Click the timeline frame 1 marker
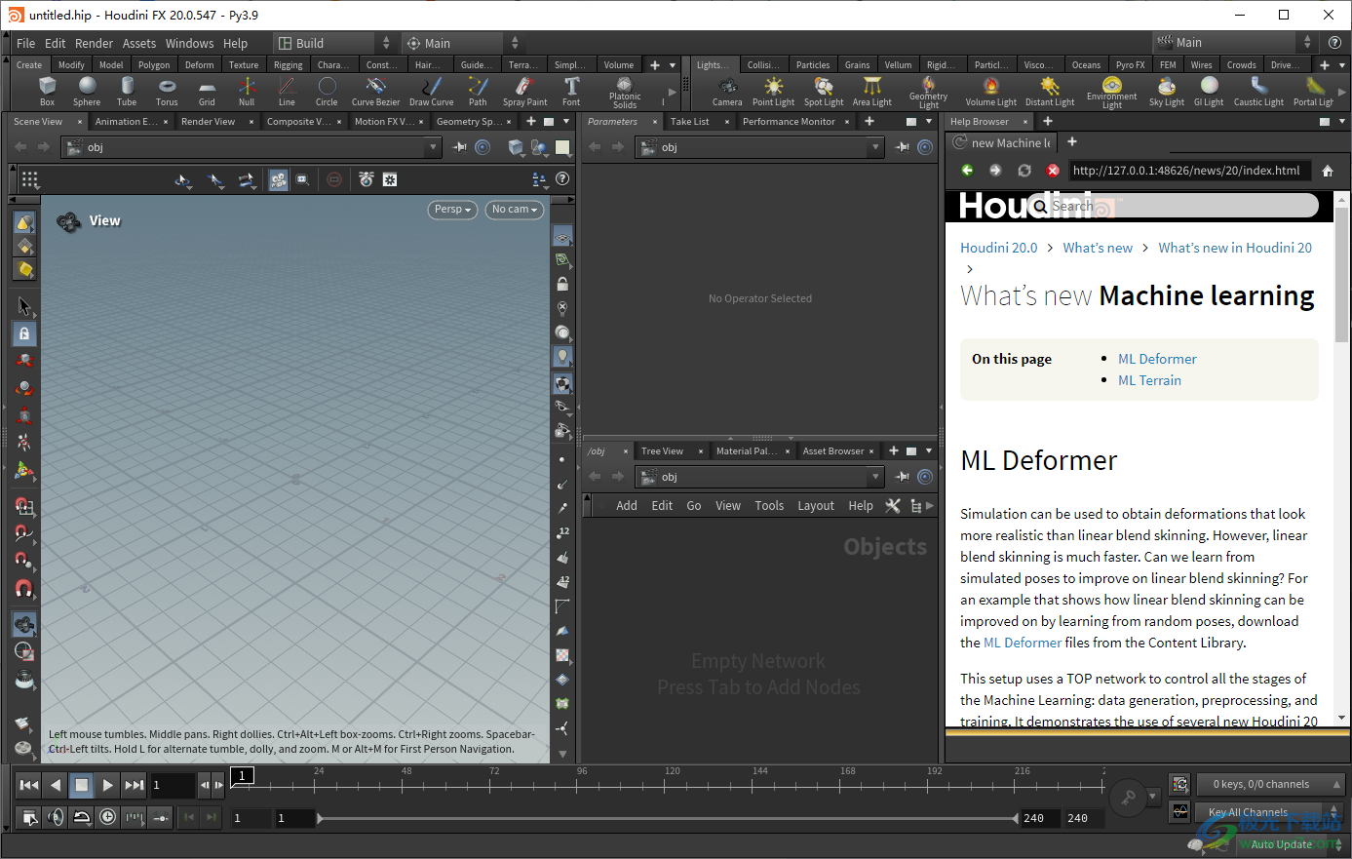 click(x=242, y=775)
